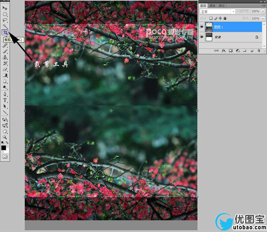
Task: Click the lock icon on 背景 layer
Action: click(x=257, y=37)
